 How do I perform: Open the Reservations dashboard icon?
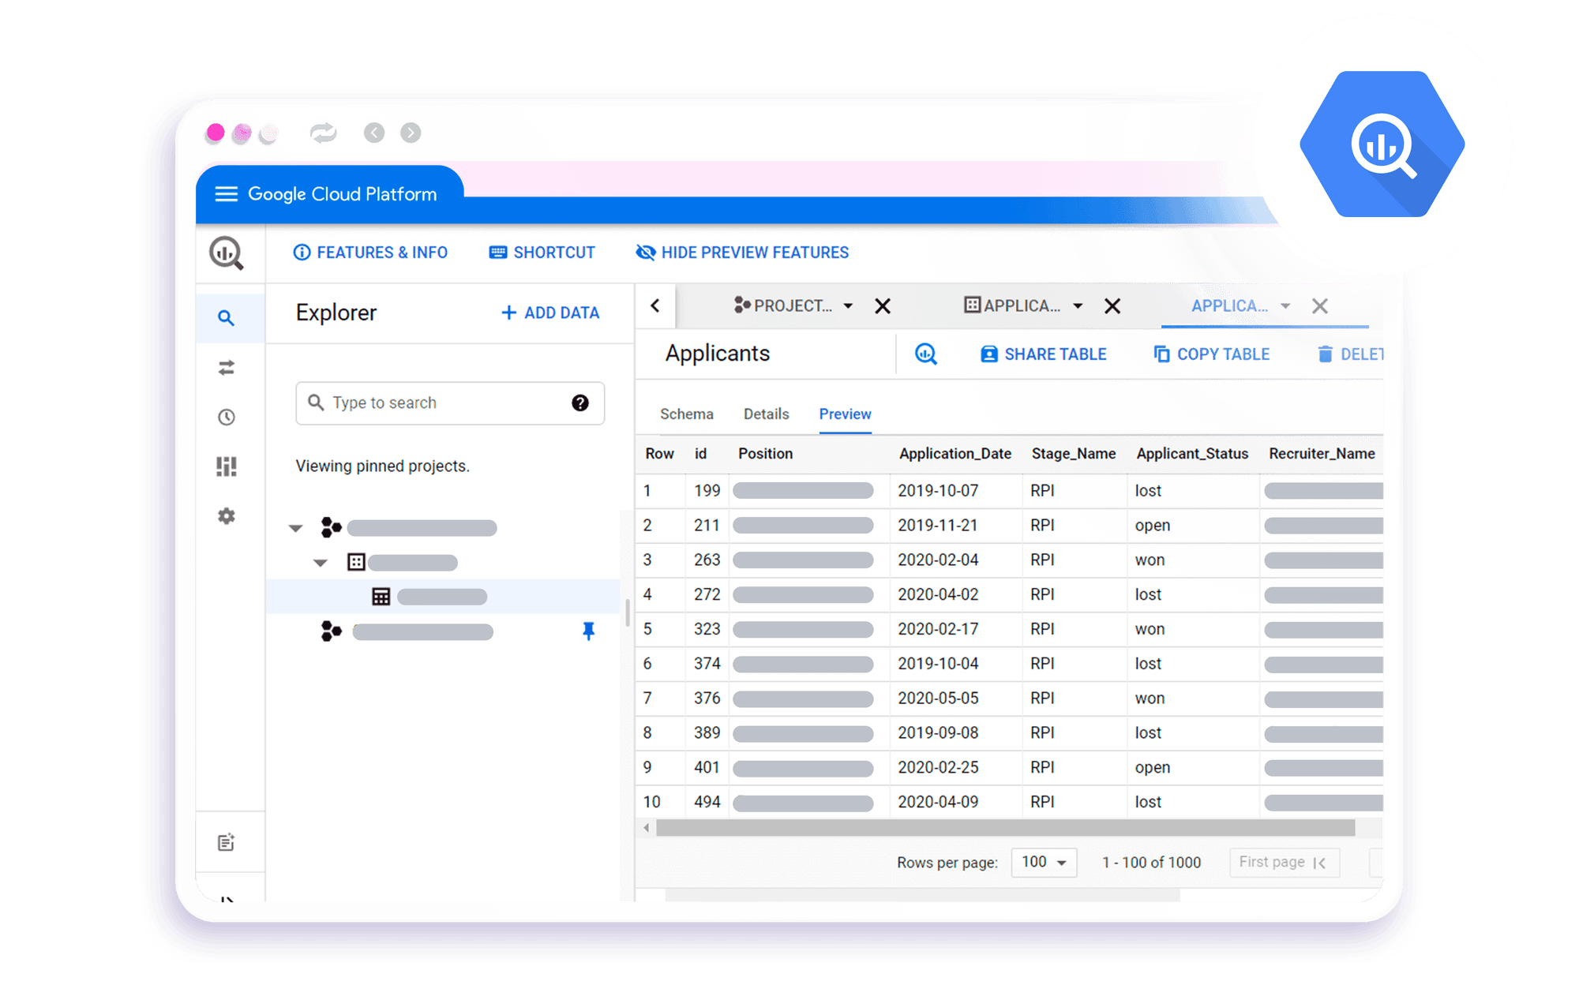coord(227,466)
